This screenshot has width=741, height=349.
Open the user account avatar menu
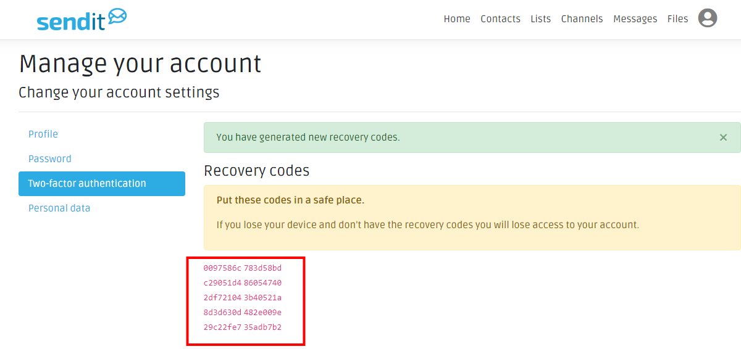[707, 18]
